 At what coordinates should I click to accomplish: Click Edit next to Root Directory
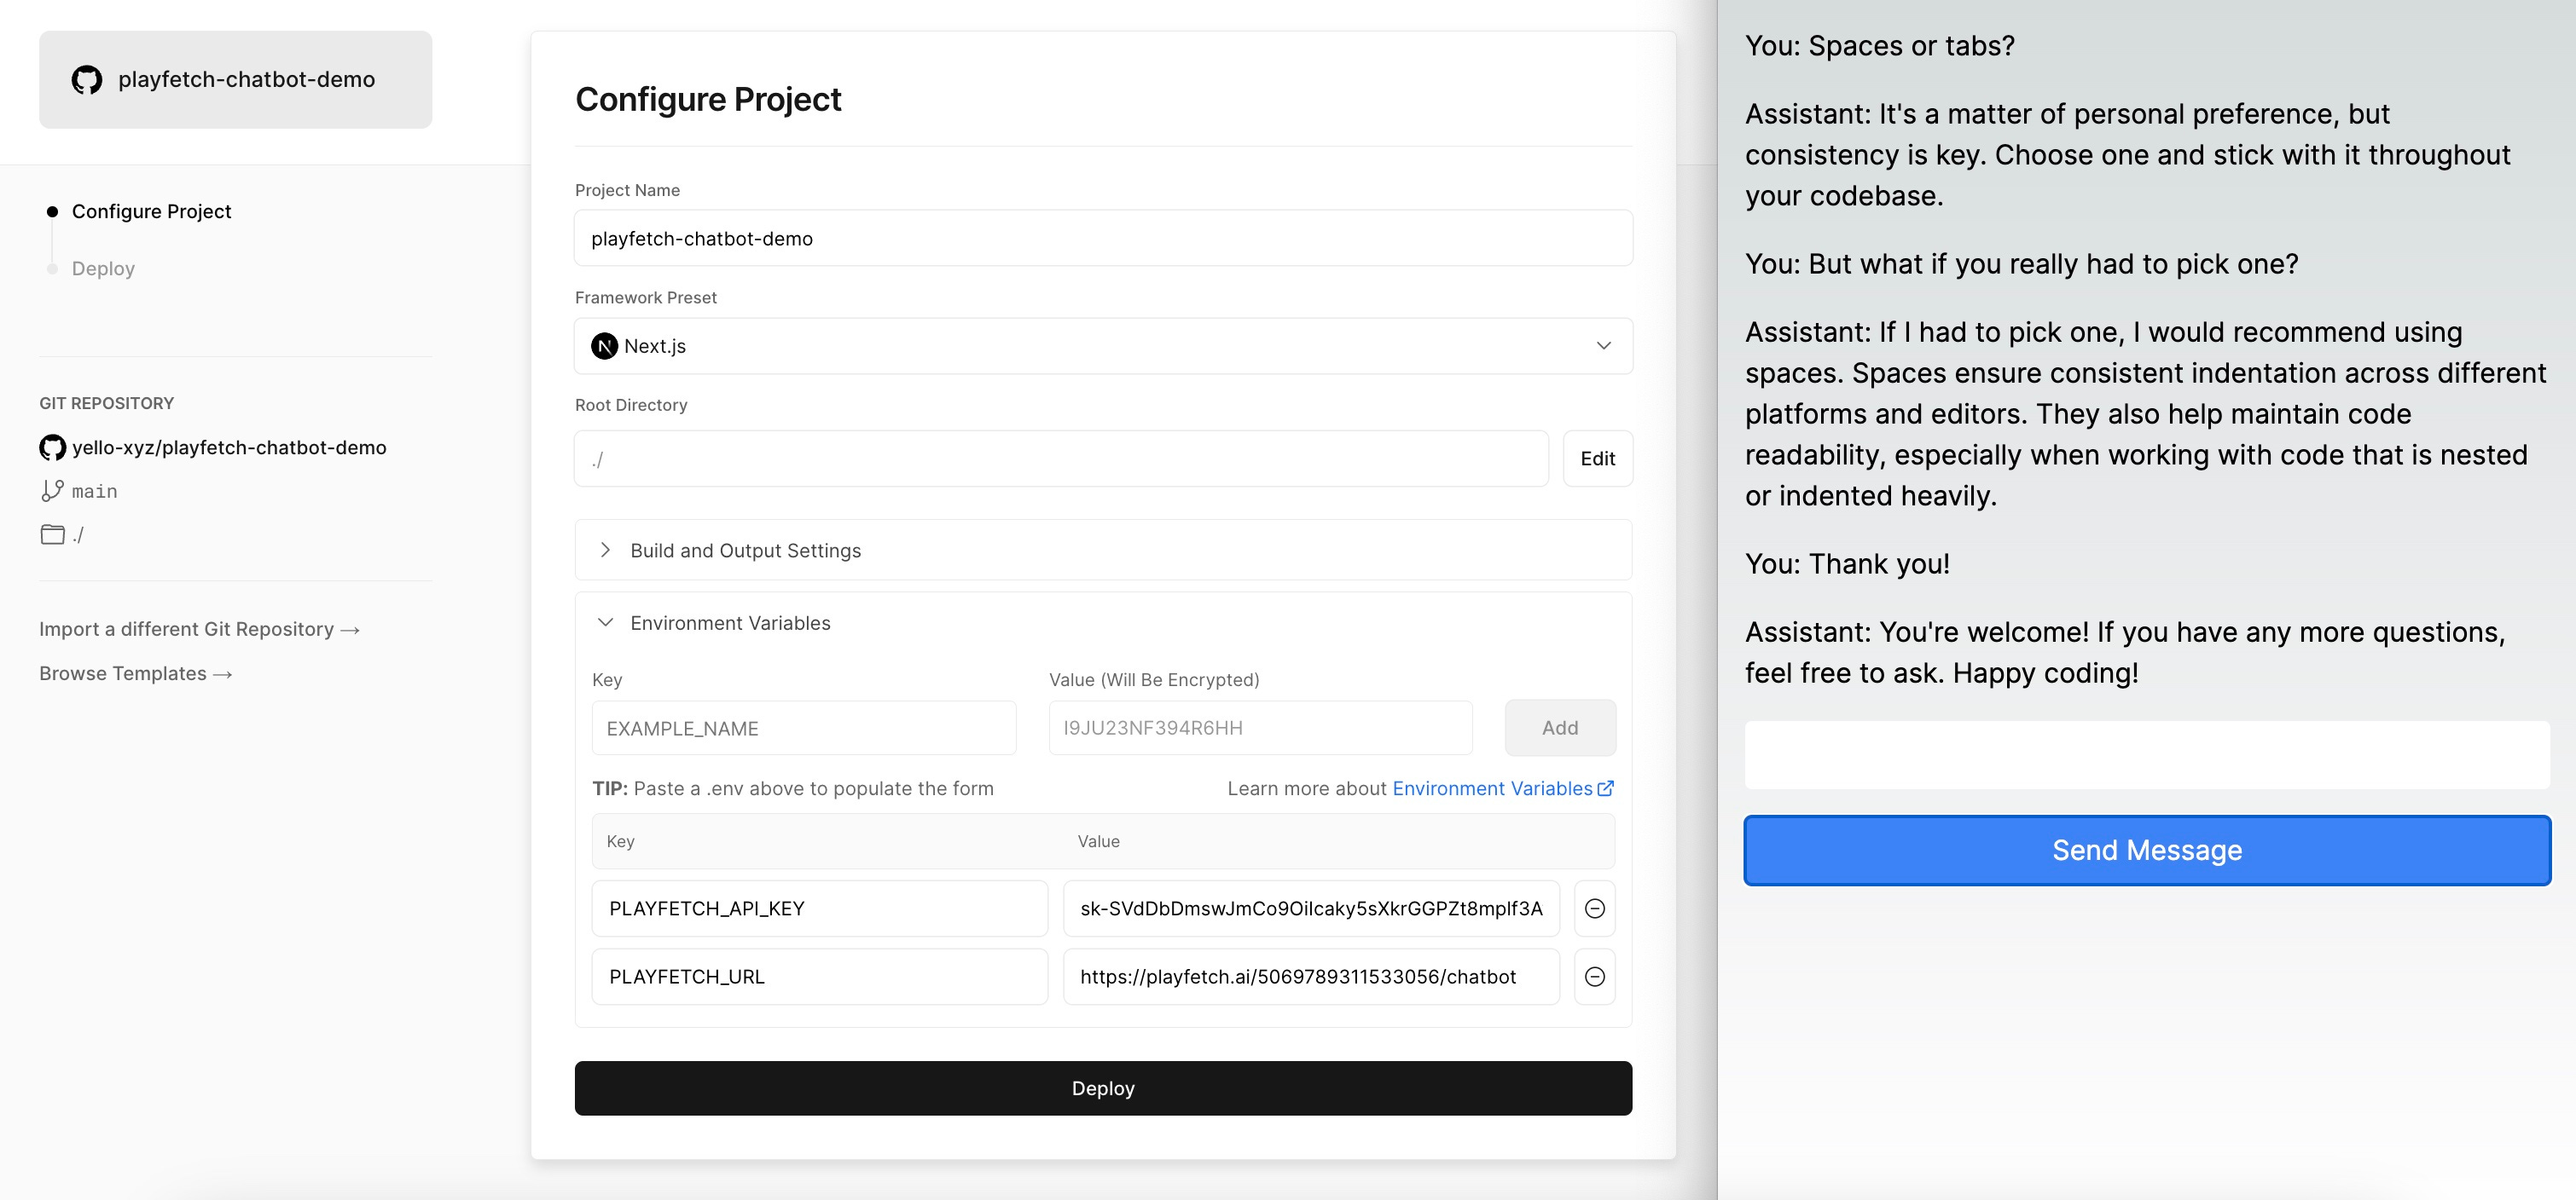pos(1597,459)
